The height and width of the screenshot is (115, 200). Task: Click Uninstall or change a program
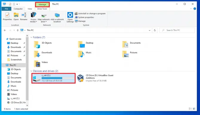point(90,13)
